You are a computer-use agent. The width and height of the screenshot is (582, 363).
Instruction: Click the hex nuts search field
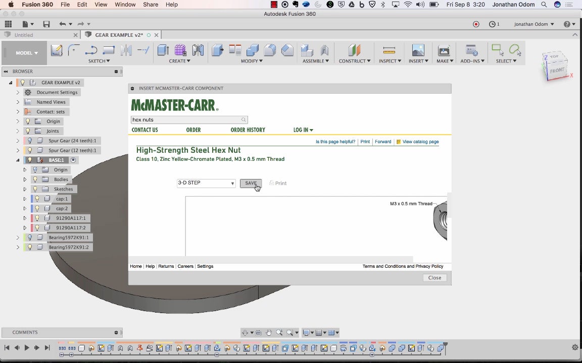(185, 120)
